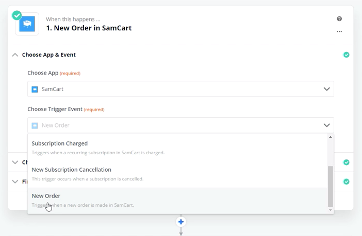362x236 pixels.
Task: Expand the second collapsed section chevron
Action: (x=15, y=162)
